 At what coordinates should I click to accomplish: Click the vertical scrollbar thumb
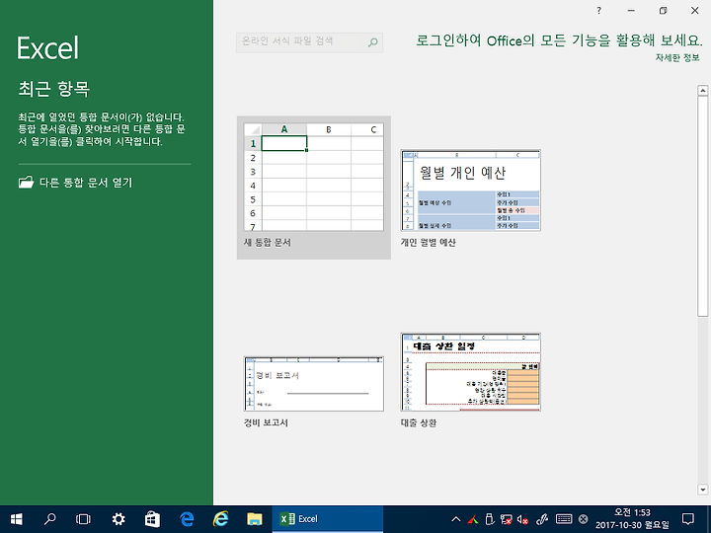point(703,206)
